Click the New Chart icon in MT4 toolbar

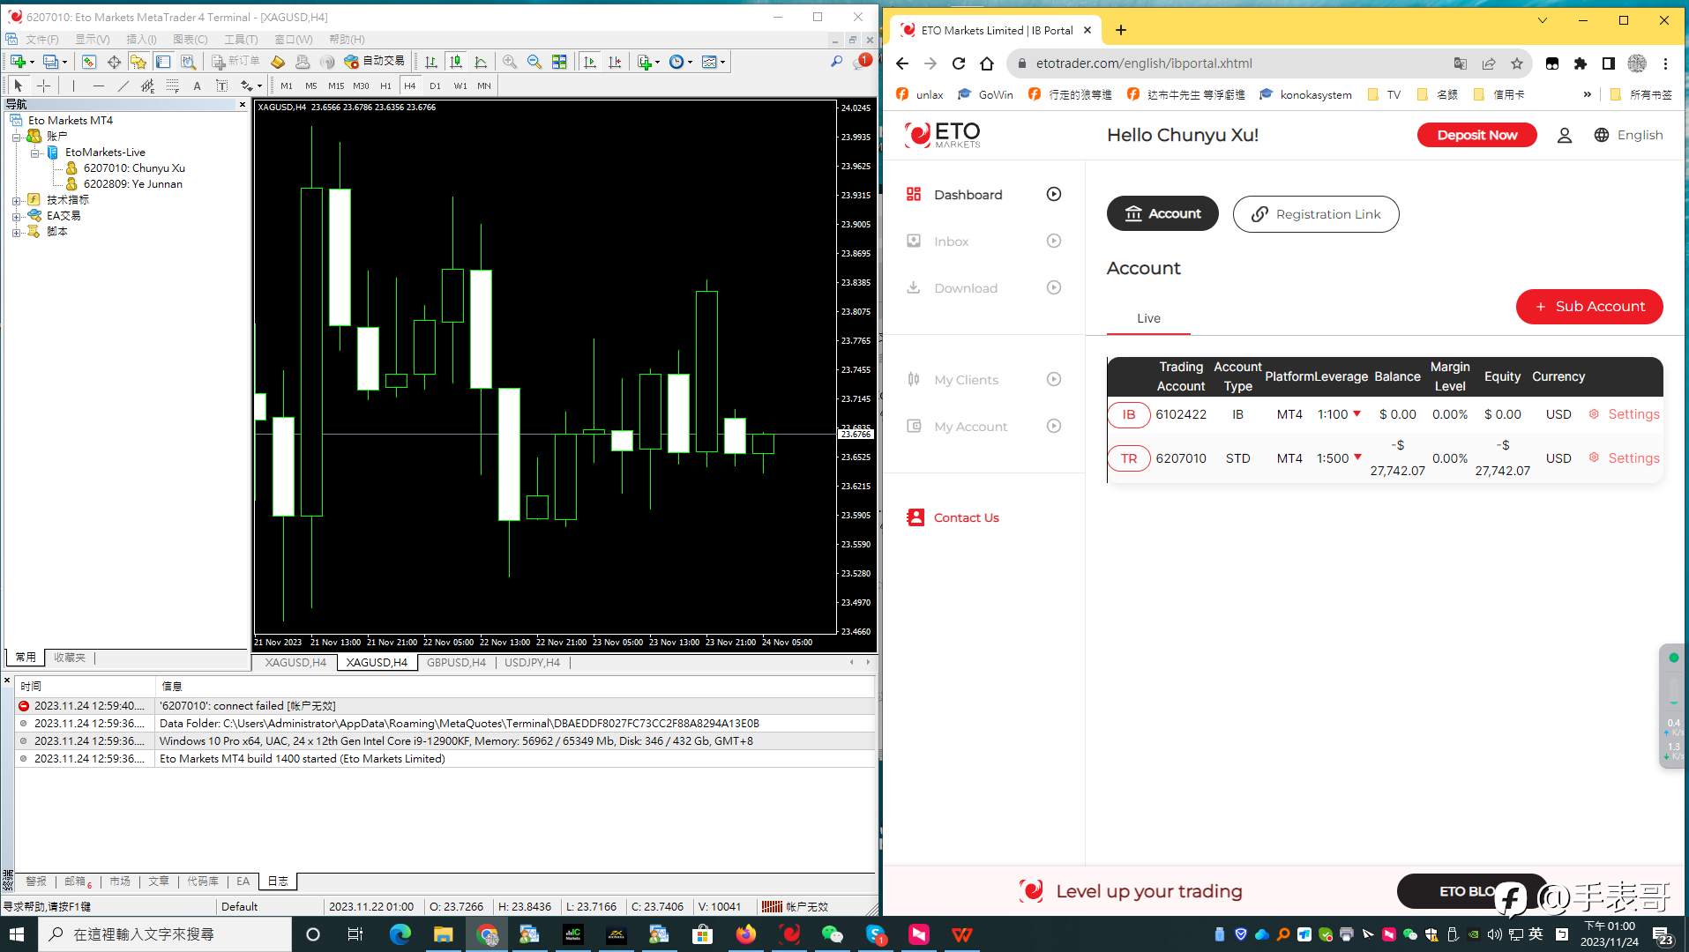point(17,62)
